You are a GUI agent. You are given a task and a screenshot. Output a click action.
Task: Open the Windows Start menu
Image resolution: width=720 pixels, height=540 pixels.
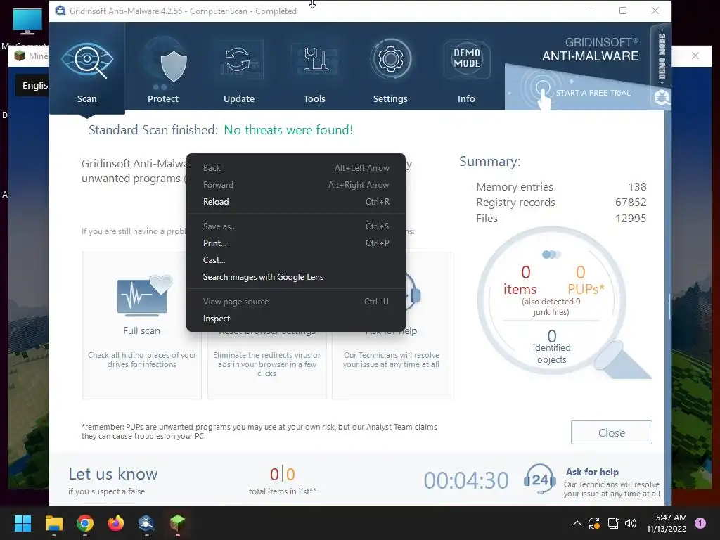[22, 523]
